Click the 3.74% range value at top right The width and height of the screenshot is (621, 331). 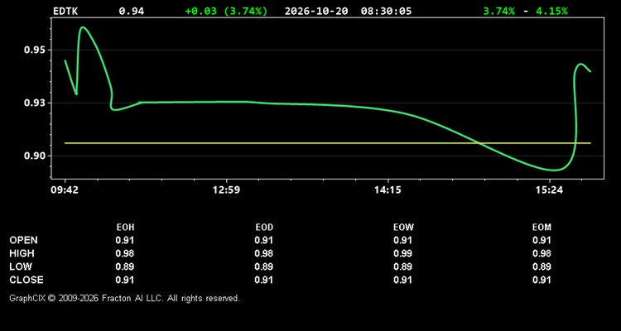499,11
